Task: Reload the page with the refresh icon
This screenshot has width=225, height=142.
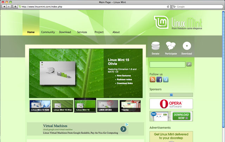Action: tap(168, 7)
